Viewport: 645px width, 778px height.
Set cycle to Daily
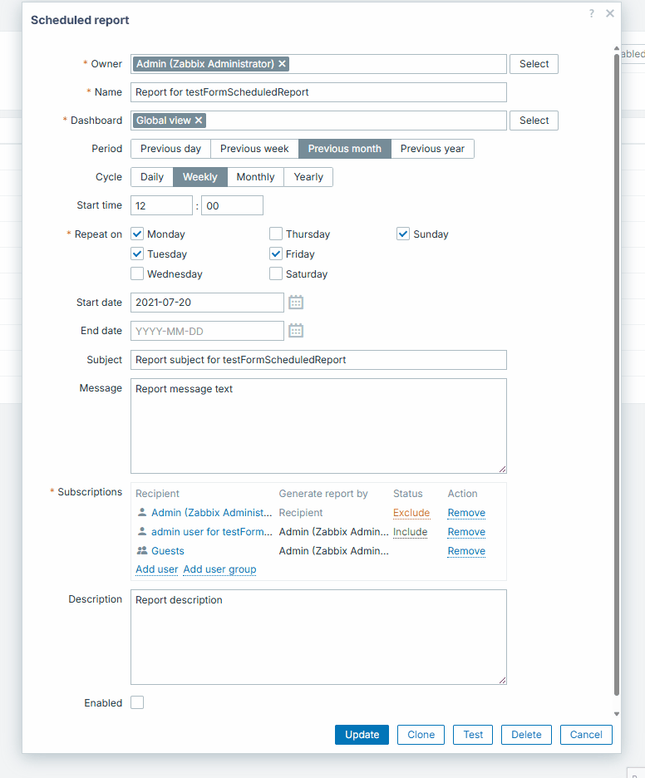(152, 177)
